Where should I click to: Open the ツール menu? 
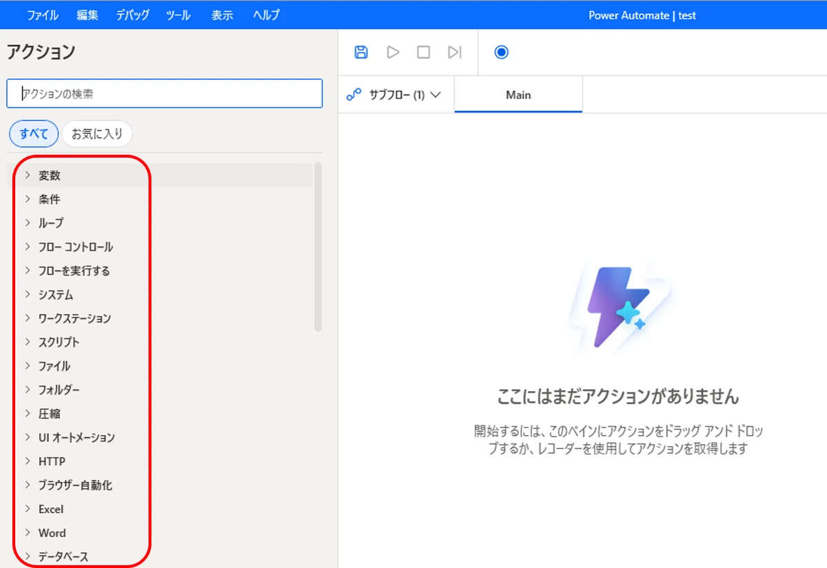pyautogui.click(x=178, y=15)
